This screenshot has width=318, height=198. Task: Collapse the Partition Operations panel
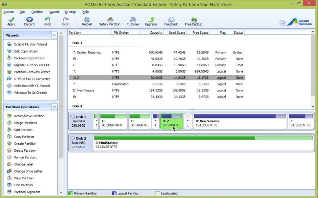pos(54,107)
